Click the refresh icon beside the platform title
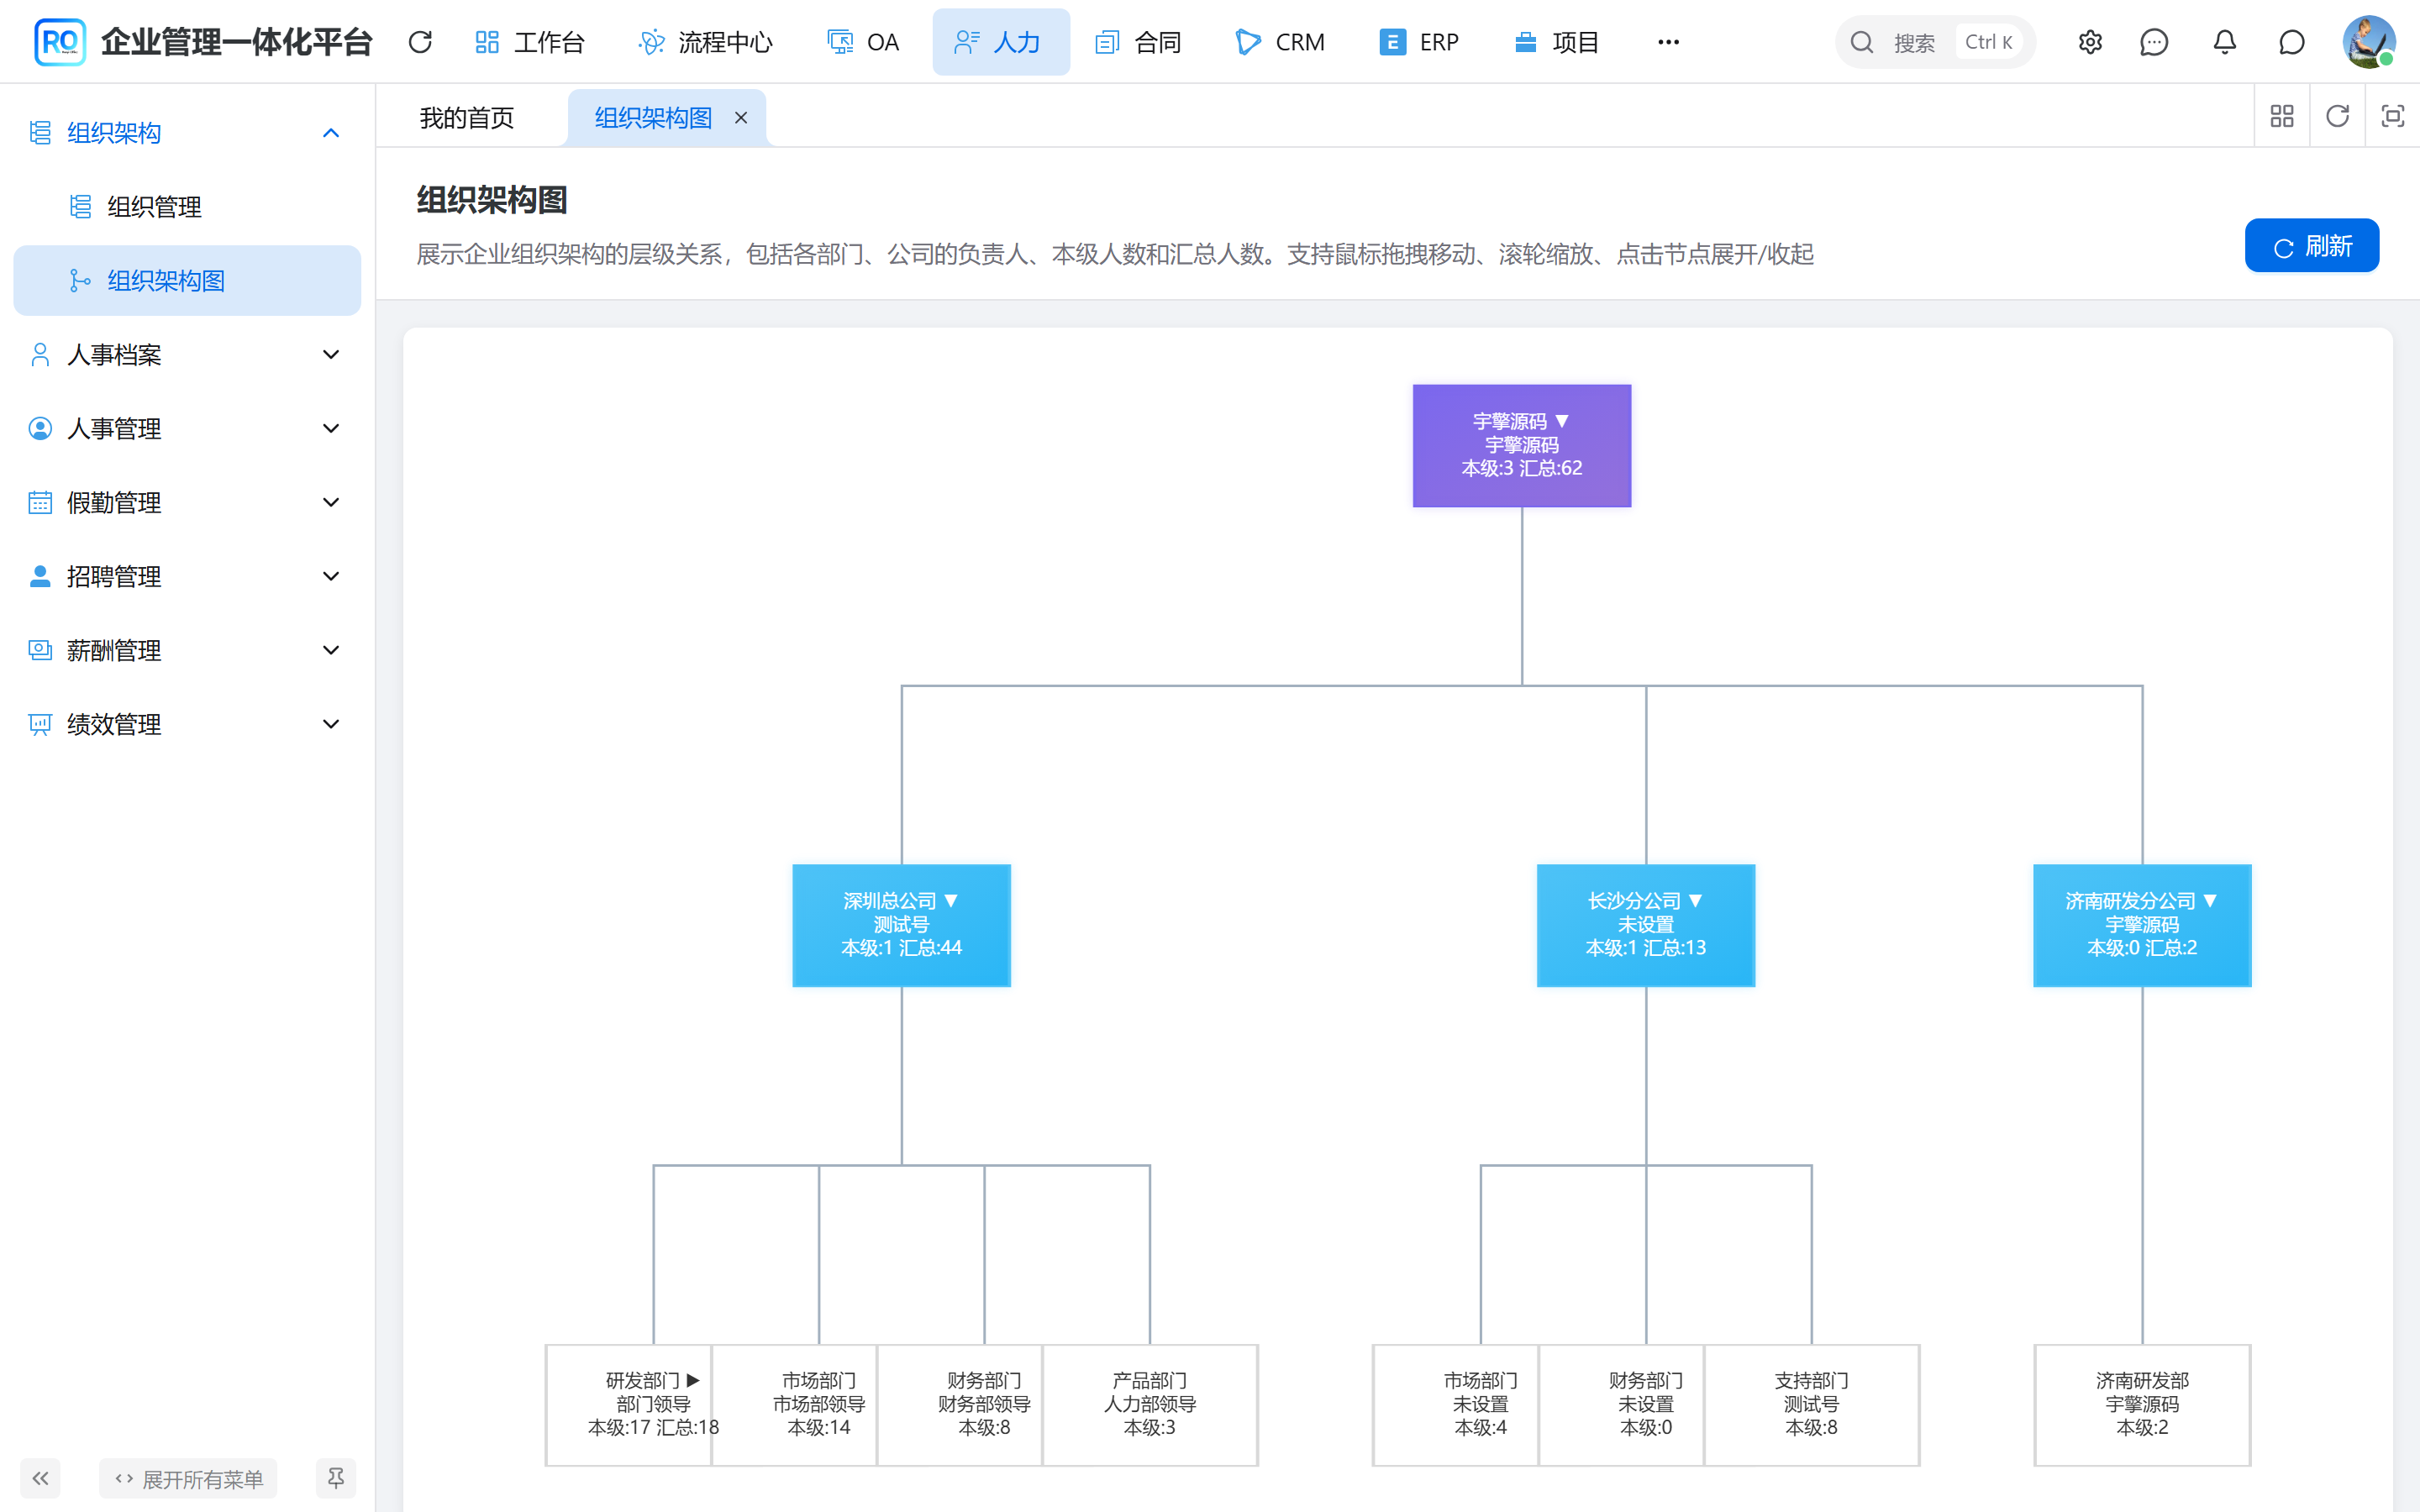This screenshot has width=2420, height=1512. (x=420, y=42)
